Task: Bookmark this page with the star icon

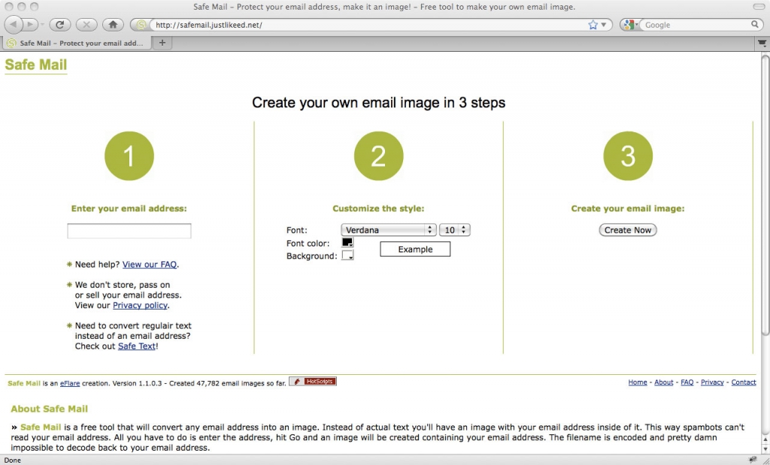Action: 593,25
